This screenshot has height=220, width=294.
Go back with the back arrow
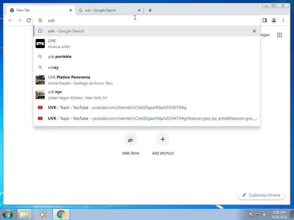pos(10,20)
